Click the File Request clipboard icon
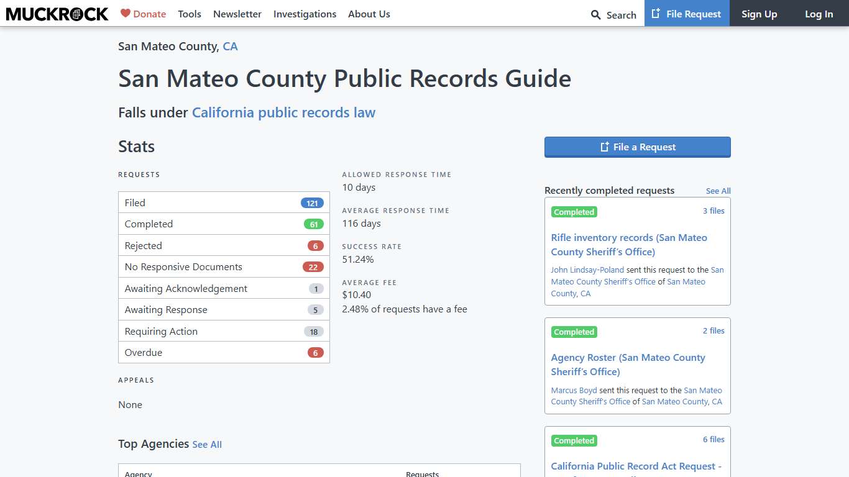 654,13
